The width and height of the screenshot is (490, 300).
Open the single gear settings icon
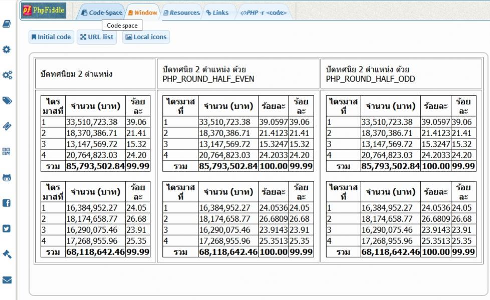click(x=7, y=50)
